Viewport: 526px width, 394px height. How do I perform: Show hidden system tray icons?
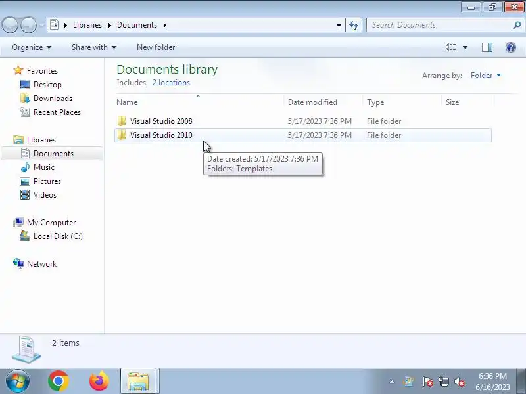(x=392, y=382)
